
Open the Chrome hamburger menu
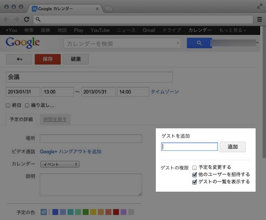(x=259, y=20)
